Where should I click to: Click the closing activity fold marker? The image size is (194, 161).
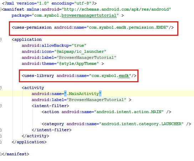click(0, 136)
